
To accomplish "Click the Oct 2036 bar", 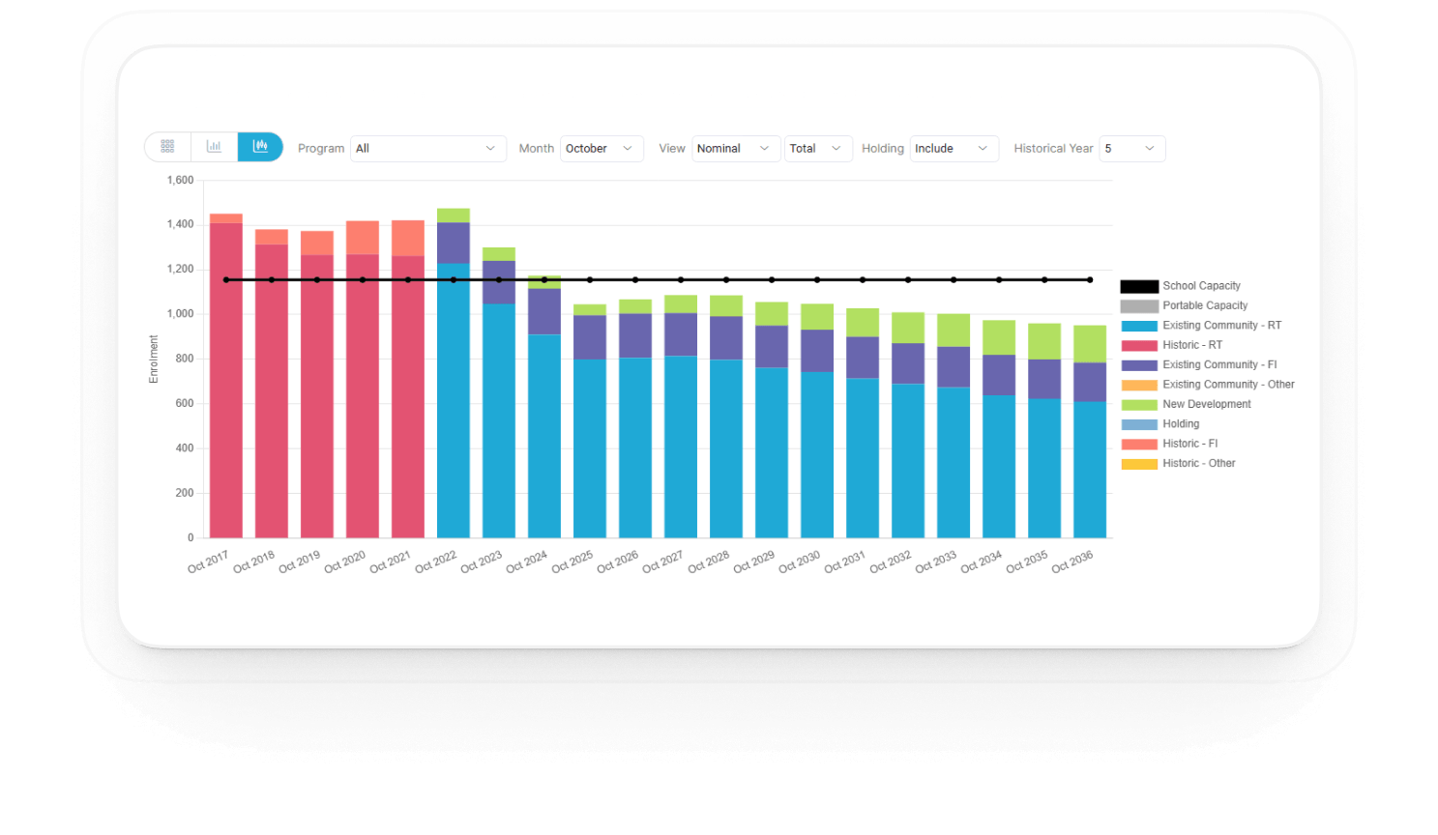I will pyautogui.click(x=1090, y=432).
